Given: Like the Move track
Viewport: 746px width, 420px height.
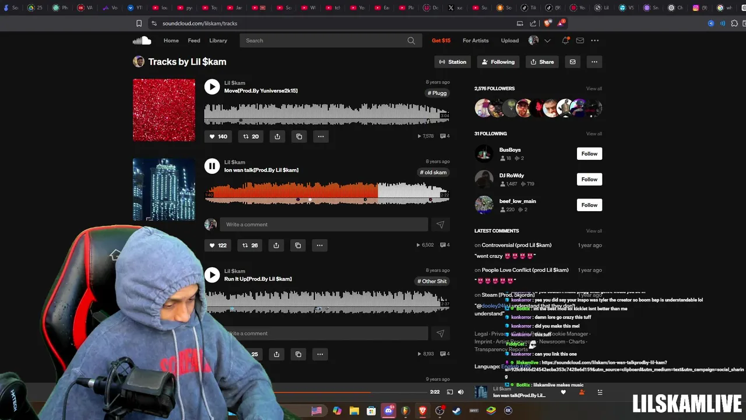Looking at the screenshot, I should [219, 136].
